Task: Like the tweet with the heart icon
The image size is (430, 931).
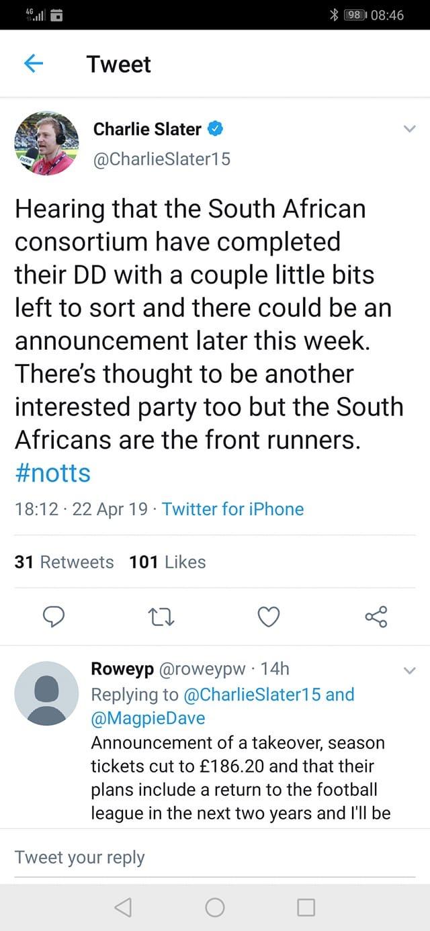Action: pyautogui.click(x=269, y=616)
